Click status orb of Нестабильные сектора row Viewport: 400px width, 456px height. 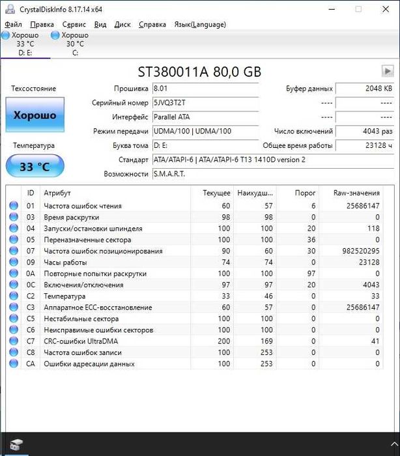14,319
